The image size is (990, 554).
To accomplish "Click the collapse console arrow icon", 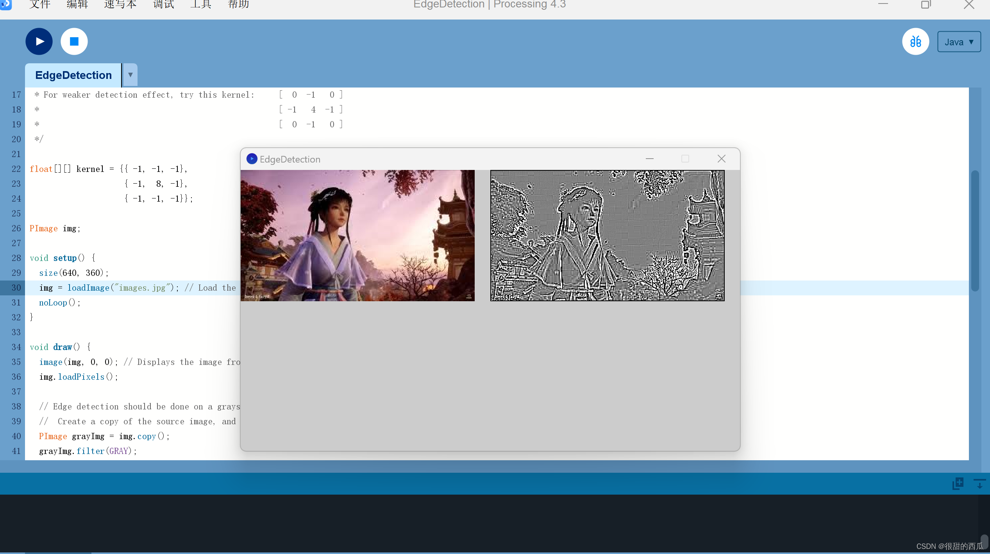I will point(979,484).
